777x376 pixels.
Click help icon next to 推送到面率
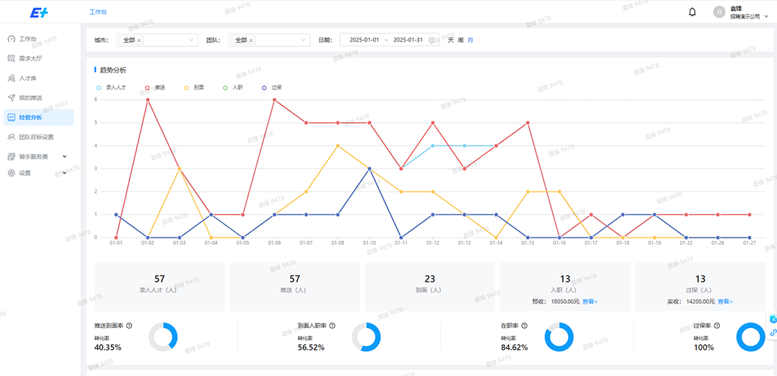pyautogui.click(x=129, y=325)
